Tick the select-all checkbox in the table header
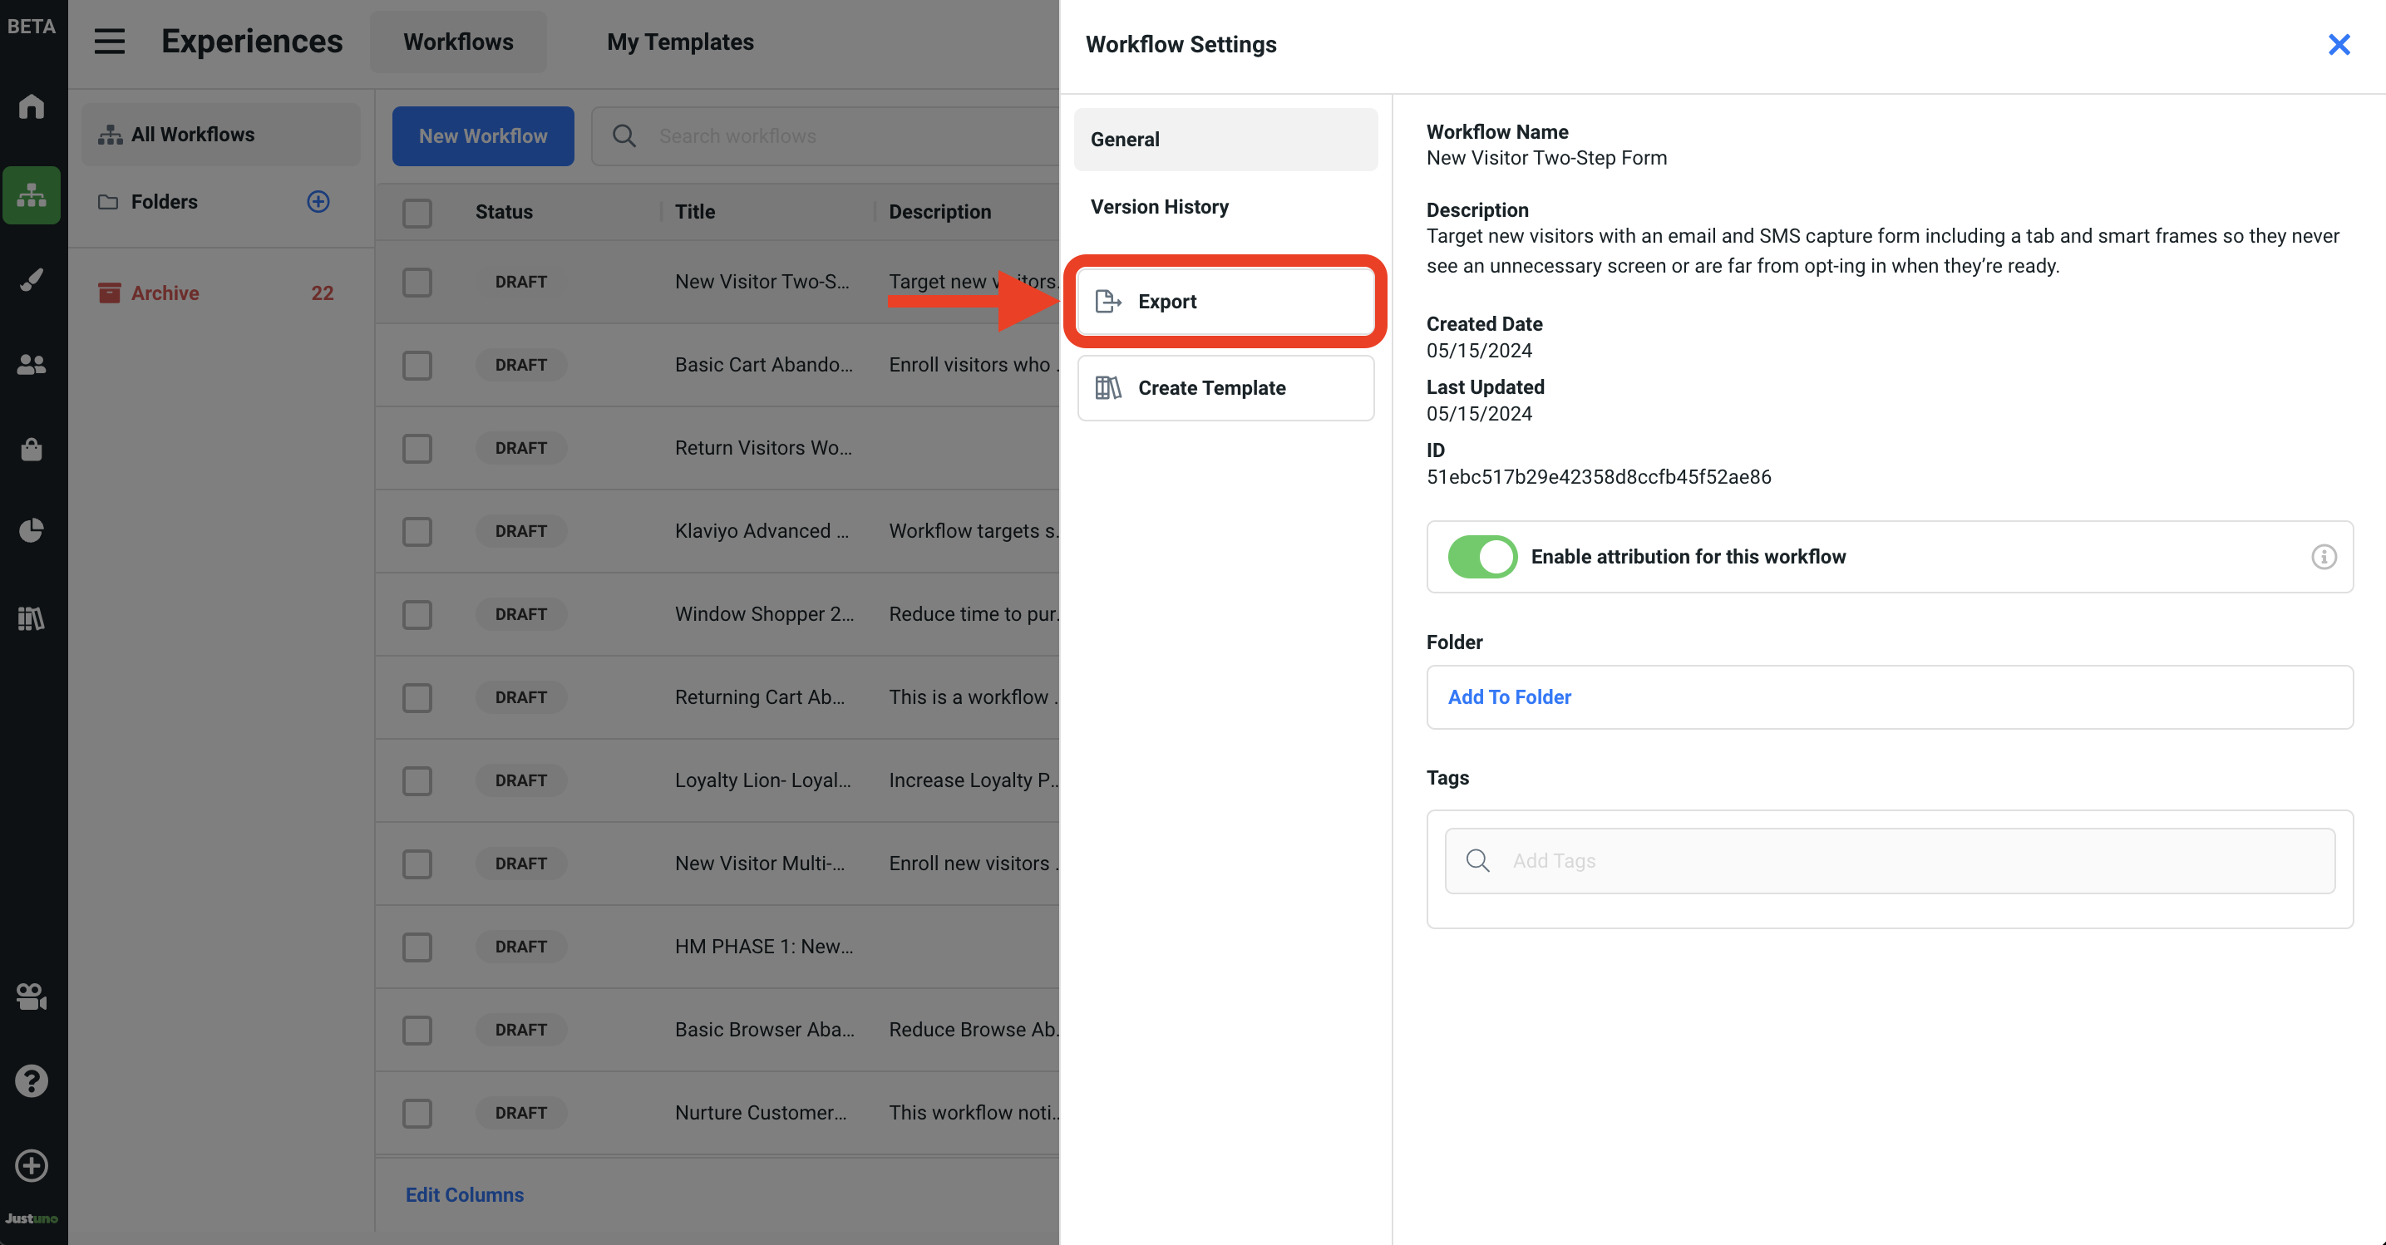The image size is (2386, 1245). coord(417,212)
